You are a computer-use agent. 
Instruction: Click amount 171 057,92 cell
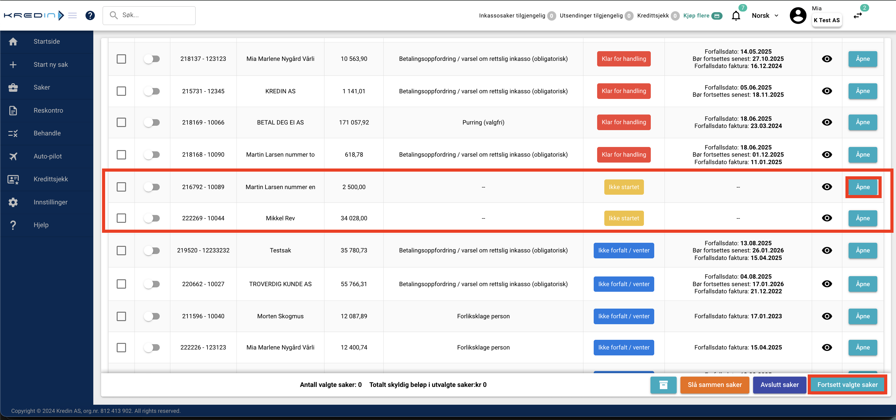tap(354, 123)
